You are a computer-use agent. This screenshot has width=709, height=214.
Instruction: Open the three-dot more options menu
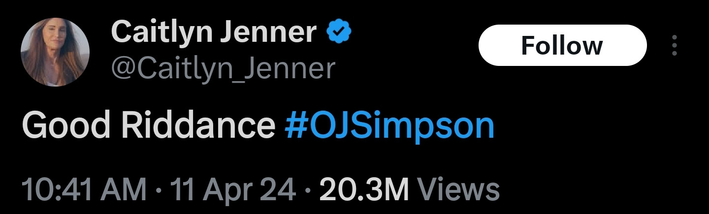(x=675, y=46)
